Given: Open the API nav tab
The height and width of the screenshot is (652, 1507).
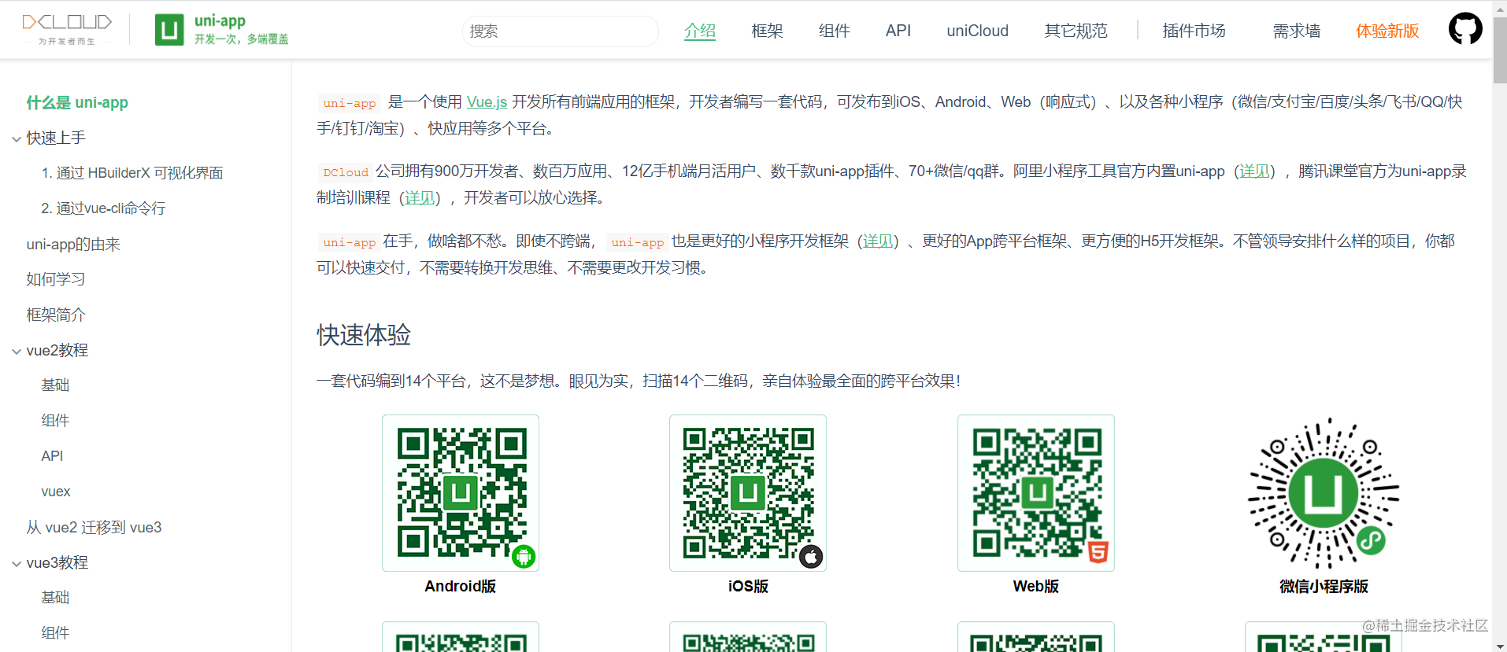Looking at the screenshot, I should tap(898, 31).
